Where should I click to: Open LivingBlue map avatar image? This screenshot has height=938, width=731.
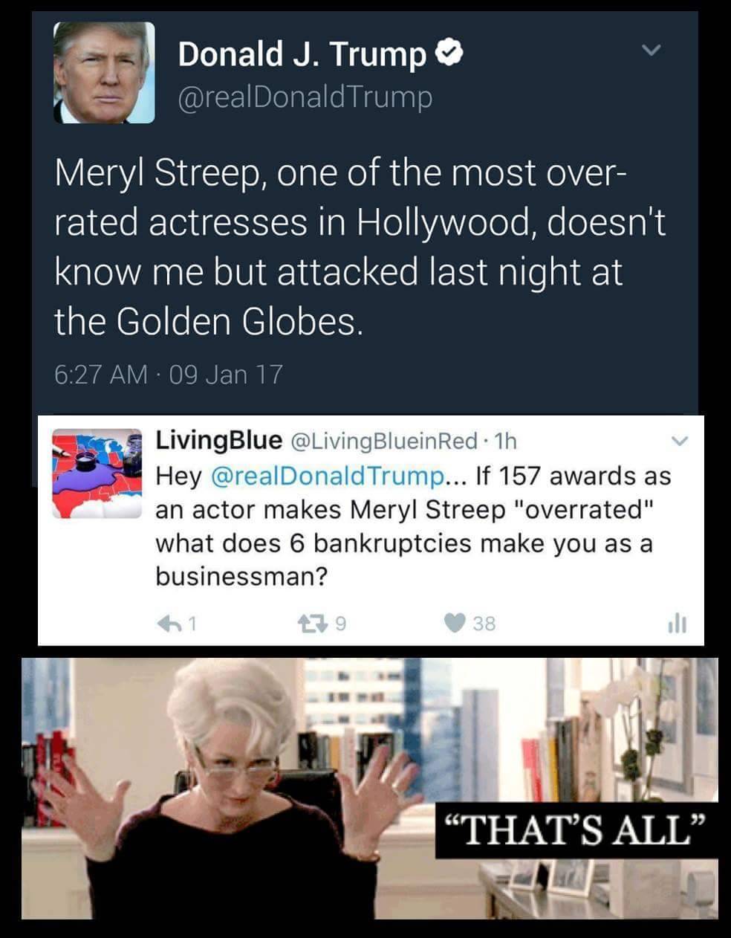[x=97, y=473]
